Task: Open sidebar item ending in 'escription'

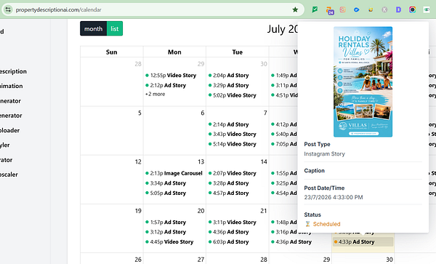Action: (x=13, y=71)
